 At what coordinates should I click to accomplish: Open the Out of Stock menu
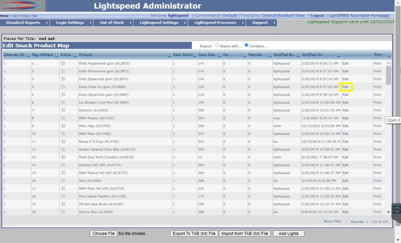113,23
